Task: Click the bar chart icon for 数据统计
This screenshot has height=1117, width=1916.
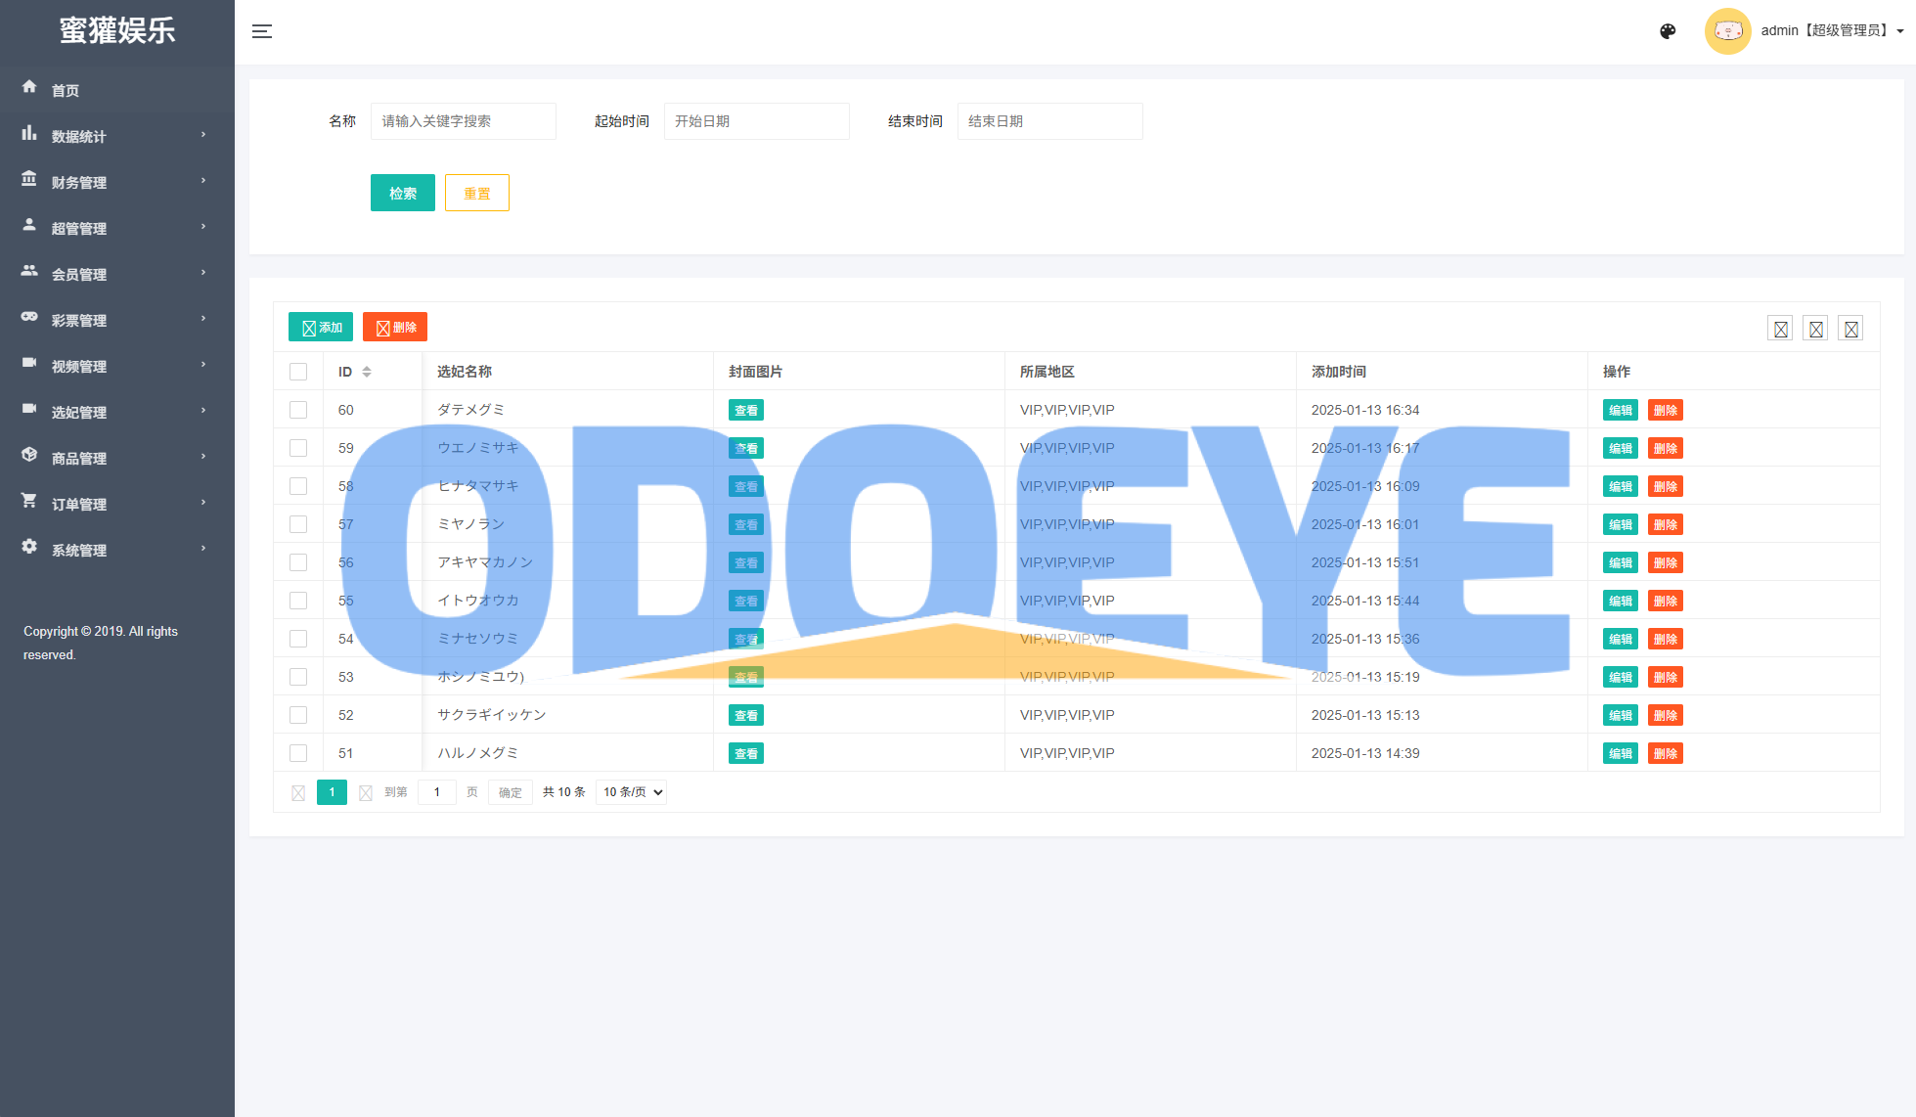Action: (x=29, y=133)
